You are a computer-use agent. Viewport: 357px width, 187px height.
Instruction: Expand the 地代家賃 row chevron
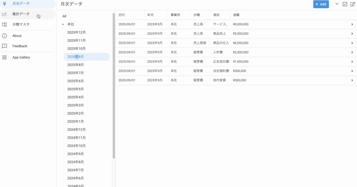(352, 80)
